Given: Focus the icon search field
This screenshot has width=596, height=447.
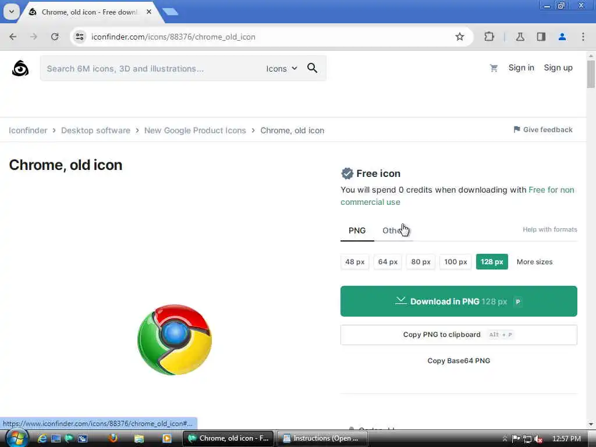Looking at the screenshot, I should [152, 69].
